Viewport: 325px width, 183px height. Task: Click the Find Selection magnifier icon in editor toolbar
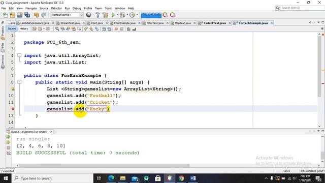tap(57, 29)
